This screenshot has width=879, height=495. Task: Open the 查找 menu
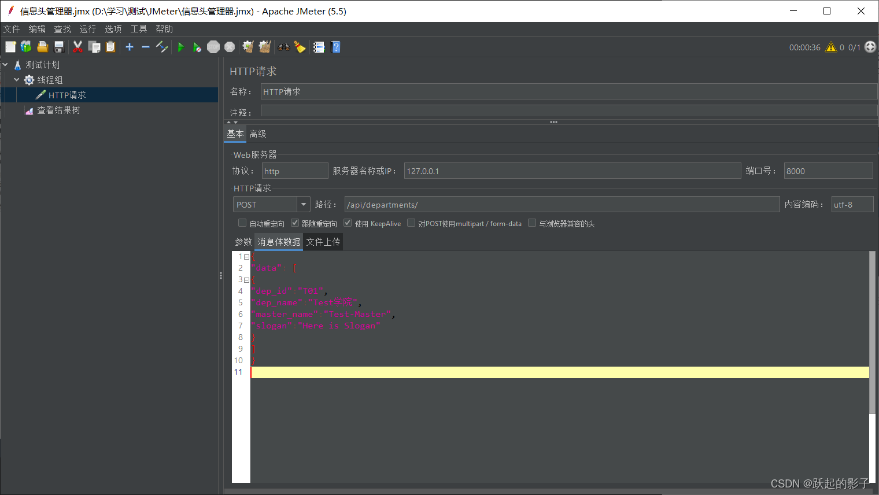tap(62, 29)
